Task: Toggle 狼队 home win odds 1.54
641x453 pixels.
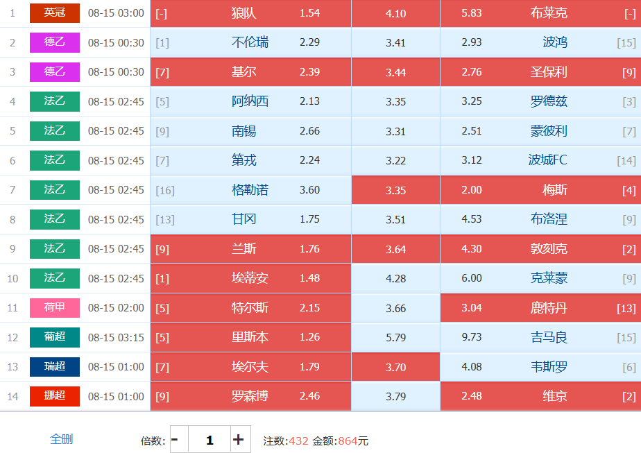Action: point(250,13)
